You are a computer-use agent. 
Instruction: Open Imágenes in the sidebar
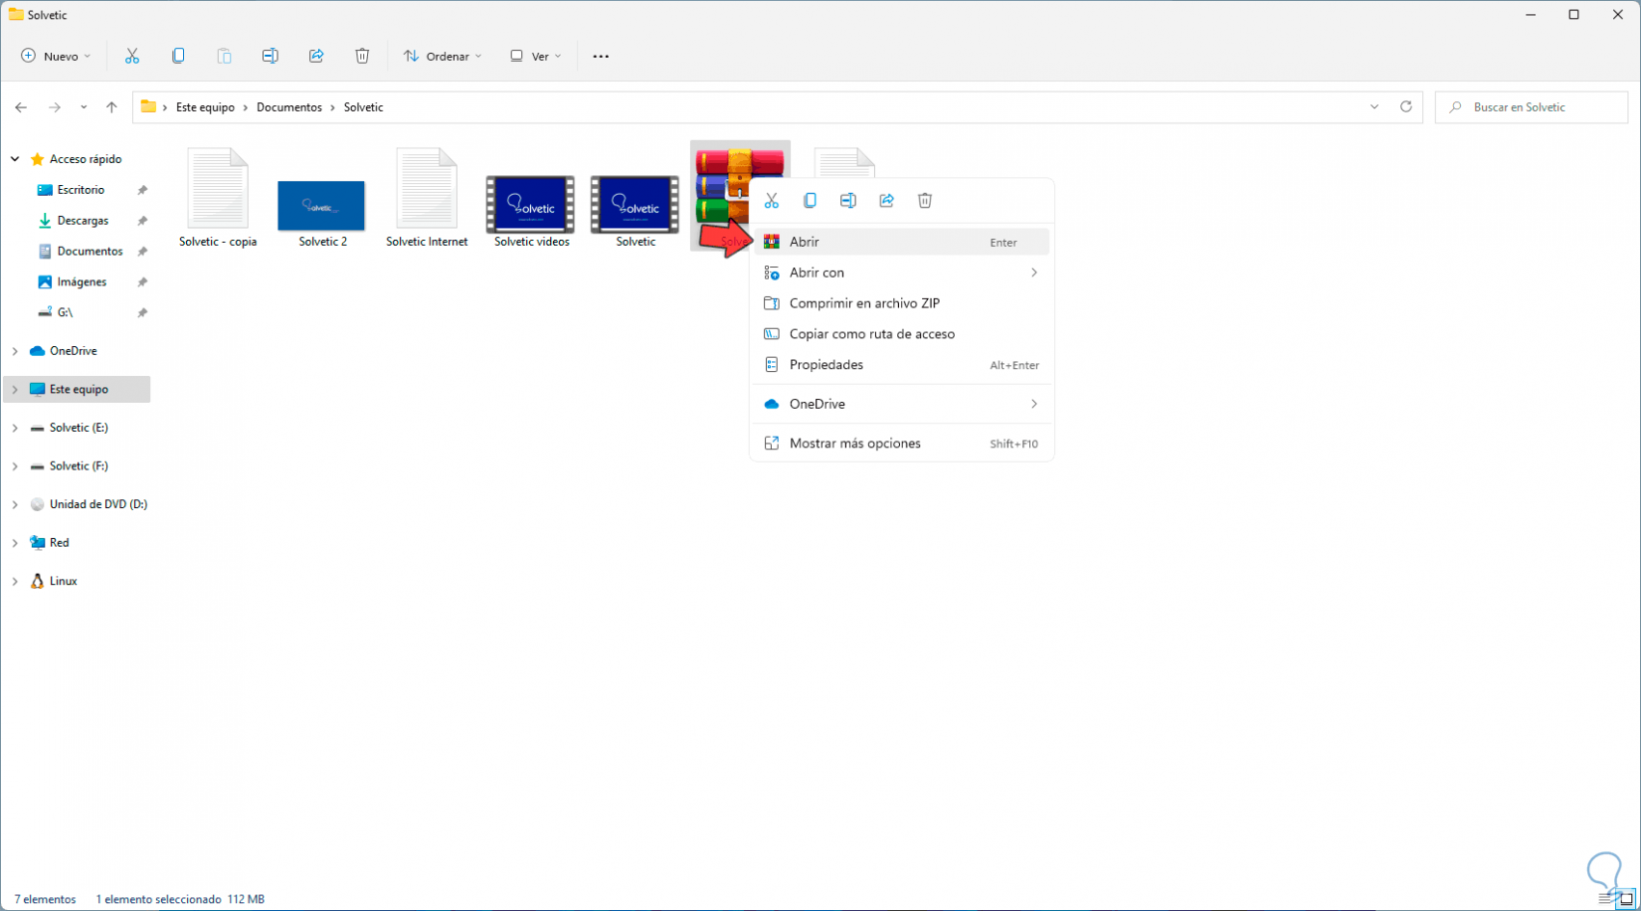tap(82, 282)
